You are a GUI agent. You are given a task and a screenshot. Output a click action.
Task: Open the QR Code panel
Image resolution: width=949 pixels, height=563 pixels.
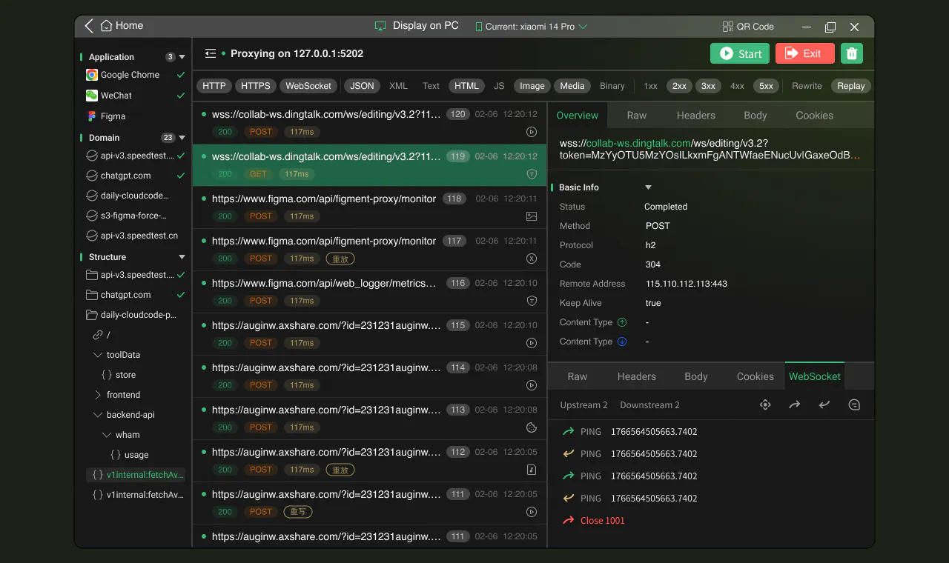[x=748, y=27]
